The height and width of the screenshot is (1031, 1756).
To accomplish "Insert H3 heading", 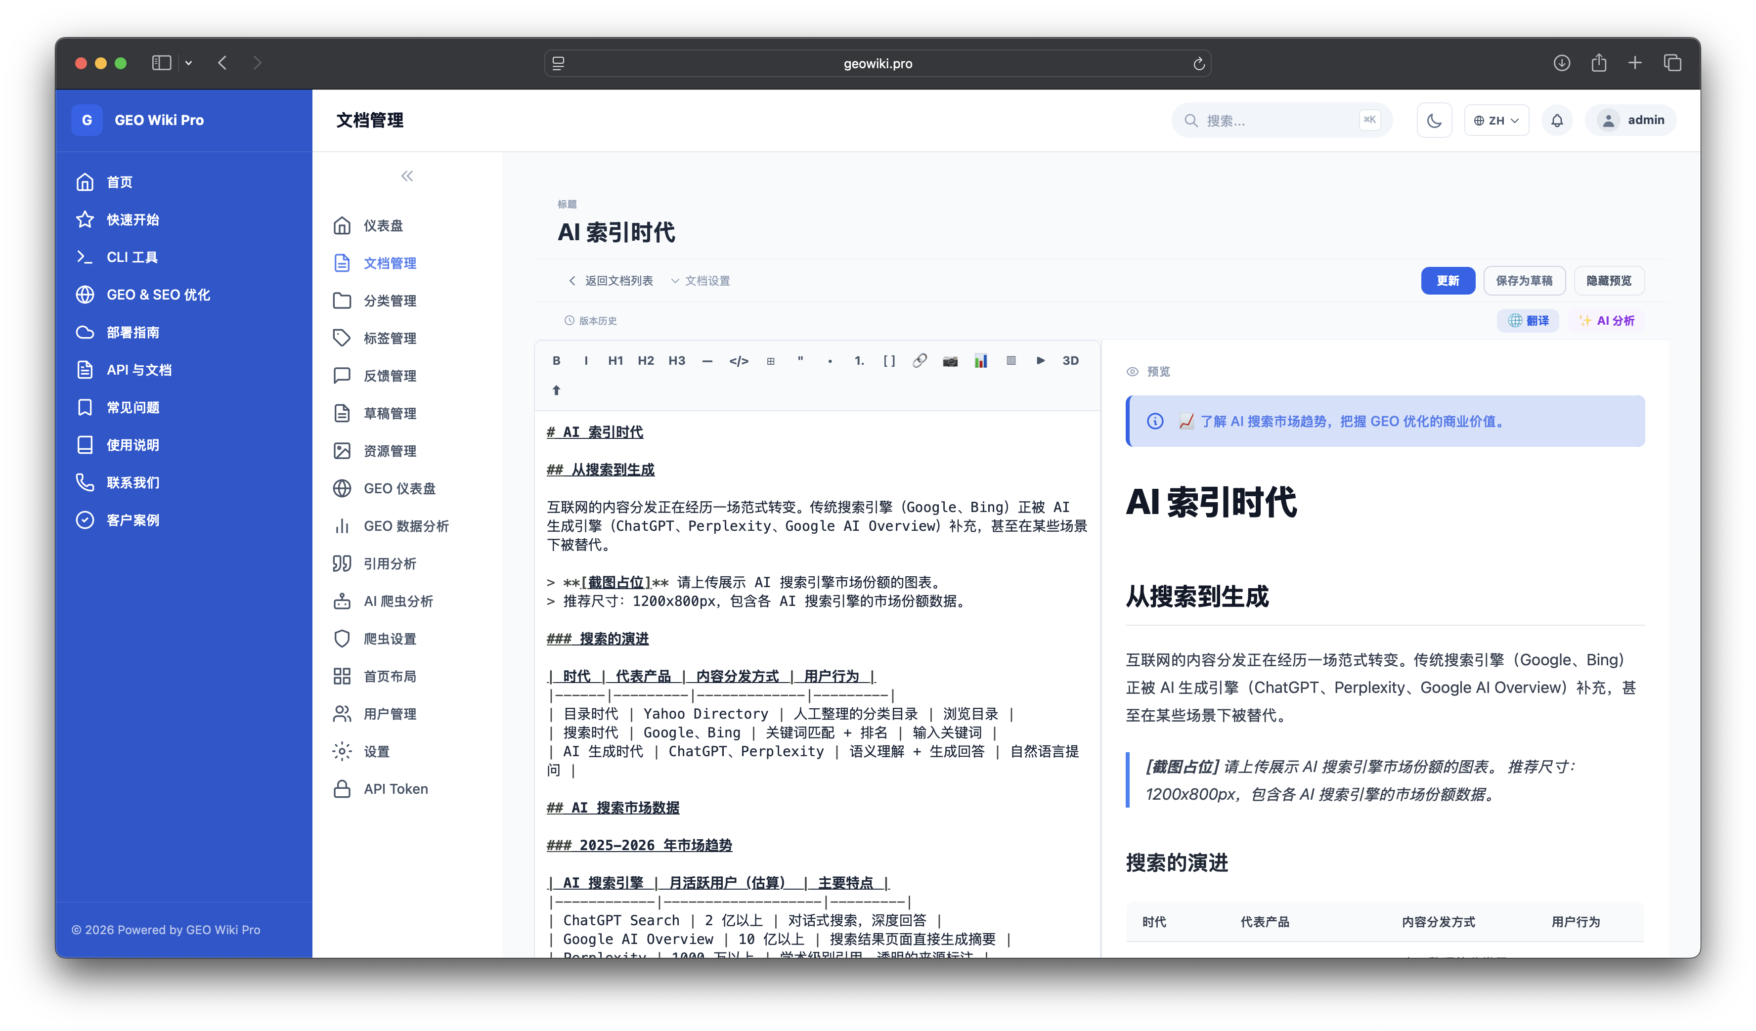I will click(677, 360).
